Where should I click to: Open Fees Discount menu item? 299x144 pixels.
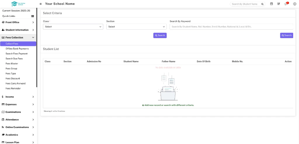[x=13, y=78]
